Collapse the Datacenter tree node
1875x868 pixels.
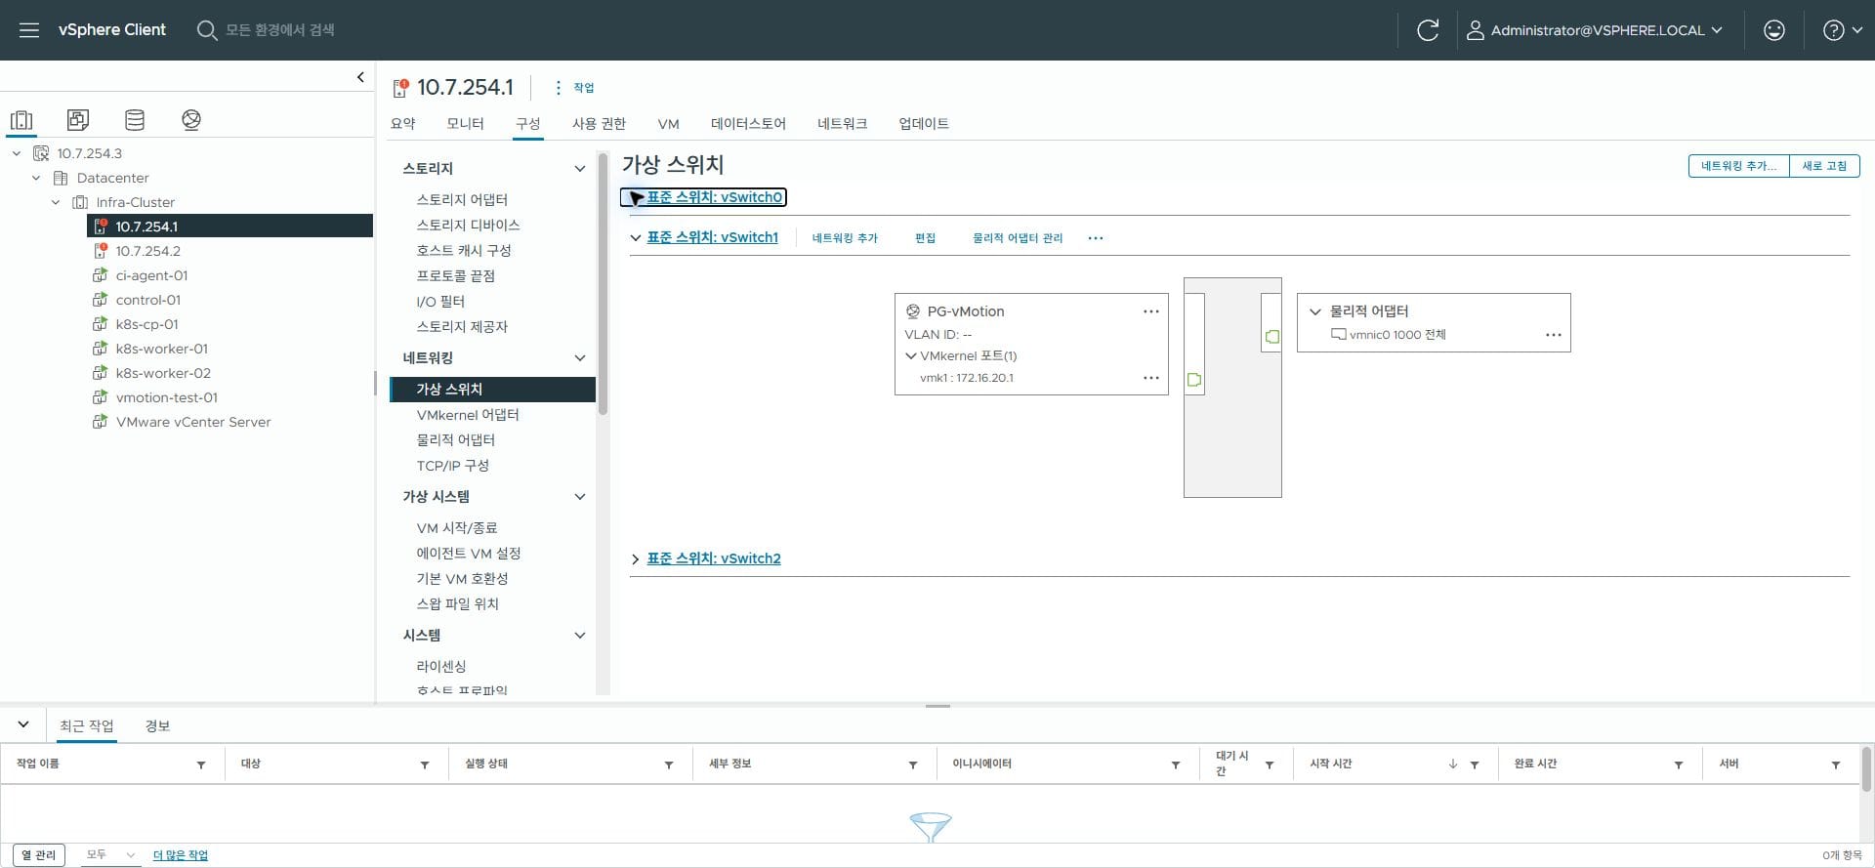point(36,178)
